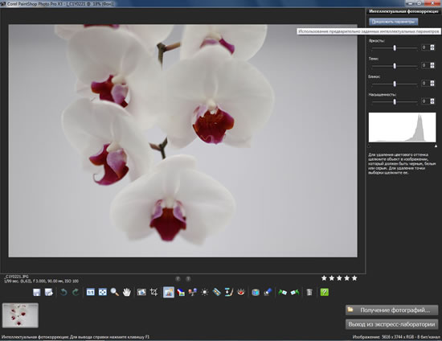Click the Тени spinner arrows
The image size is (442, 341).
[x=432, y=65]
